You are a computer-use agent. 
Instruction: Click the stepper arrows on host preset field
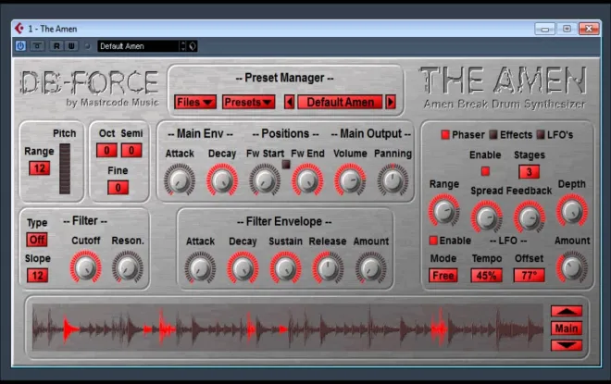pyautogui.click(x=183, y=46)
